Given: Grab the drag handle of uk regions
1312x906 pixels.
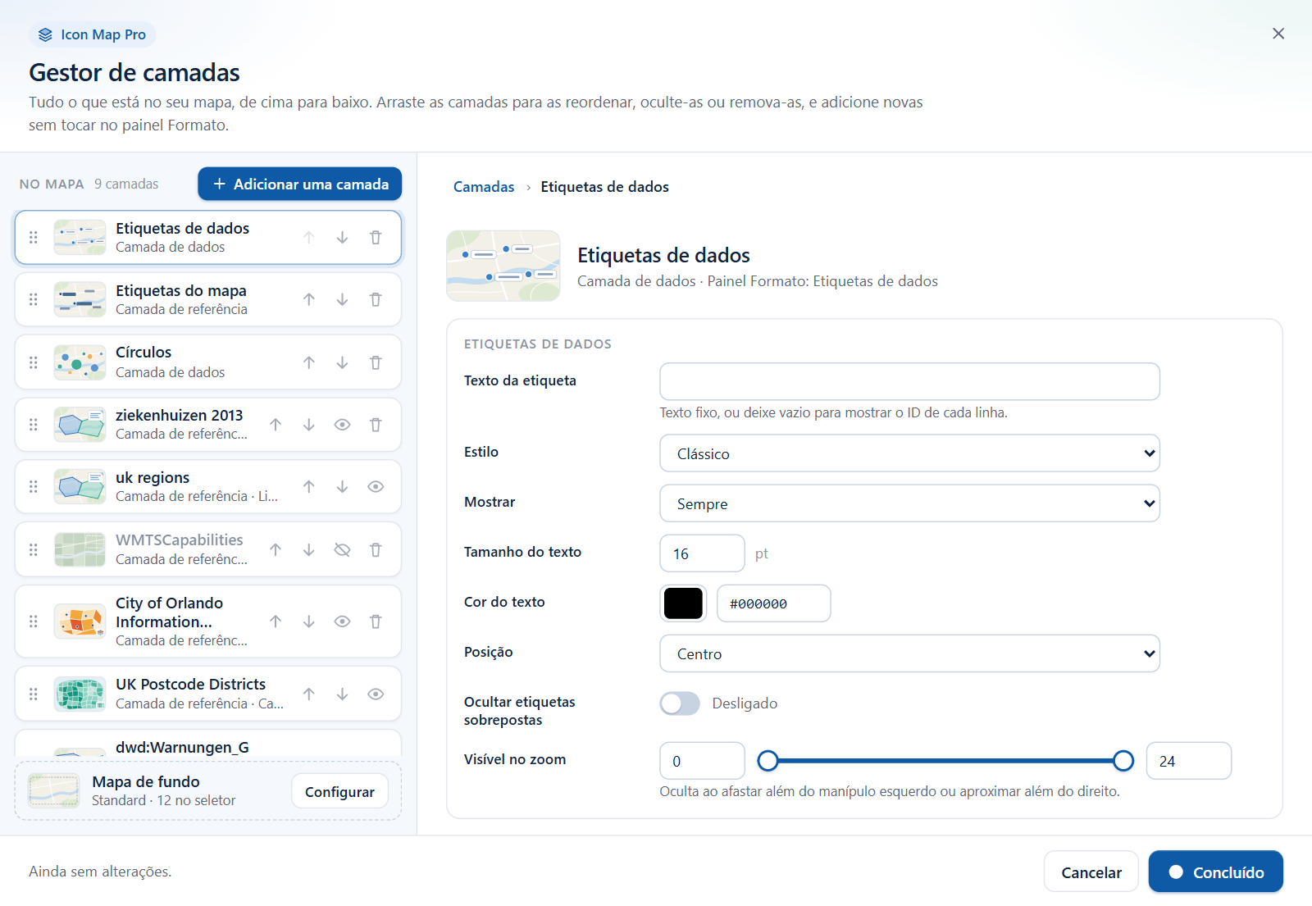Looking at the screenshot, I should click(x=34, y=487).
